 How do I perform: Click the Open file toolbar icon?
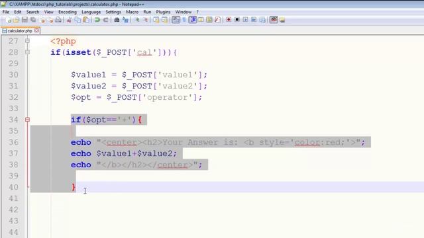pos(17,20)
